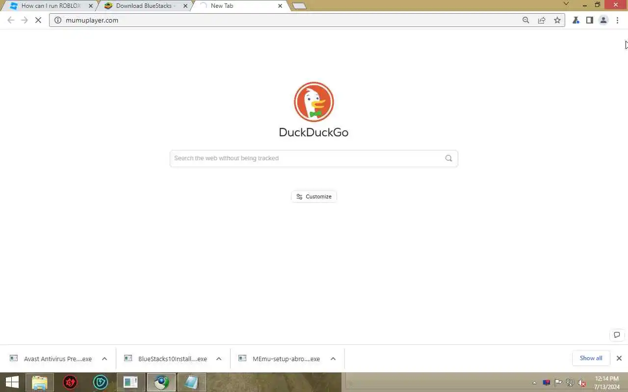Toggle the browser side panel
This screenshot has height=392, width=628.
tap(590, 20)
